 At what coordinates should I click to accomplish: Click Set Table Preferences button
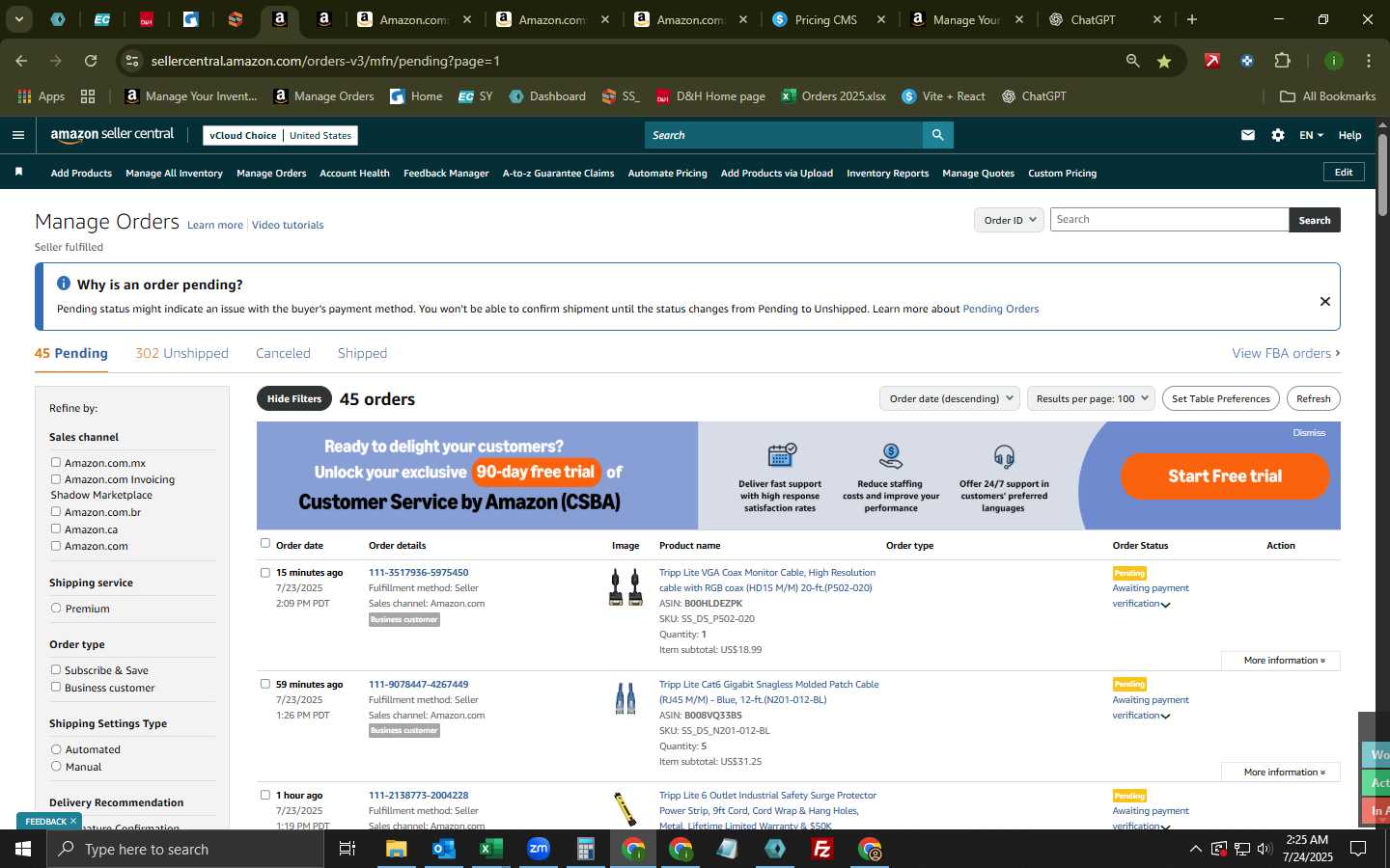[x=1220, y=398]
